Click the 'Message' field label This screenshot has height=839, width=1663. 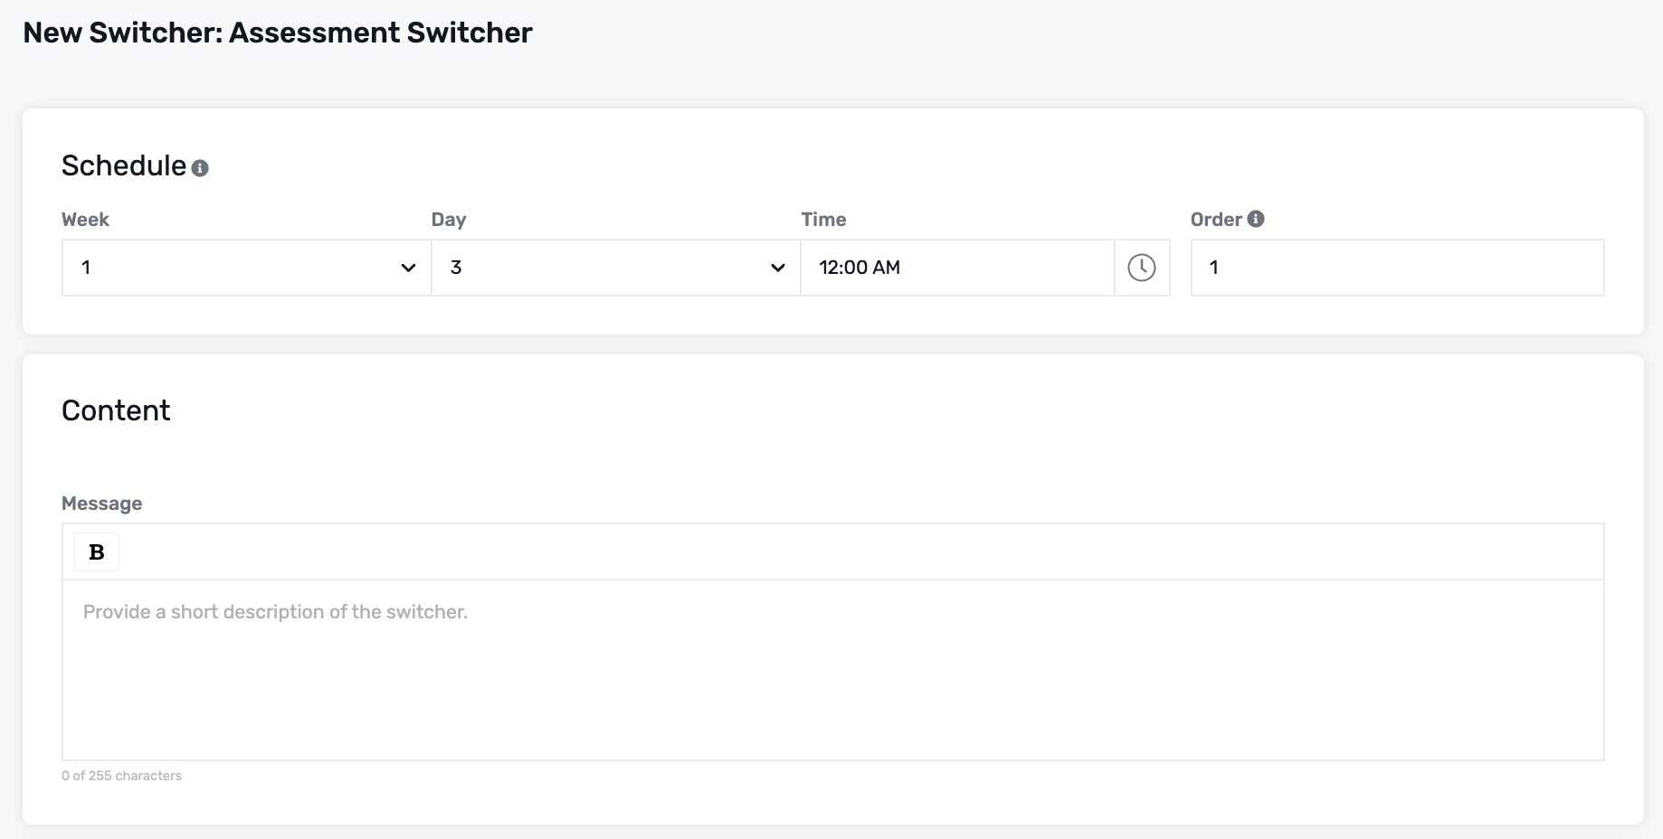[101, 504]
